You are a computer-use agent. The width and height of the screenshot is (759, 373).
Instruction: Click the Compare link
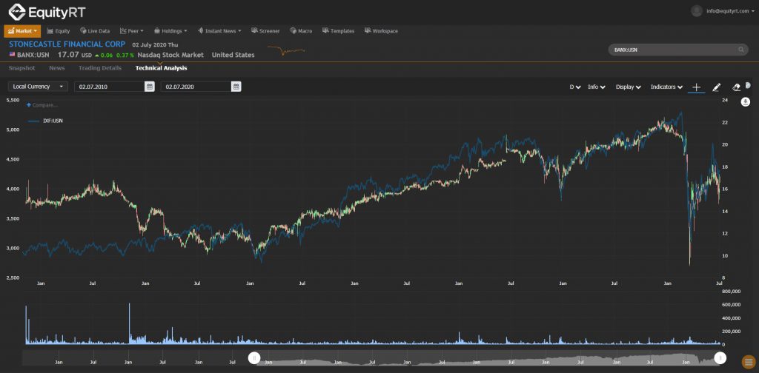click(x=42, y=105)
